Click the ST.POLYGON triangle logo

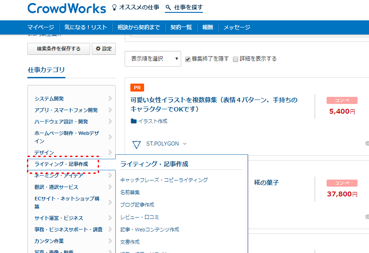click(x=137, y=144)
